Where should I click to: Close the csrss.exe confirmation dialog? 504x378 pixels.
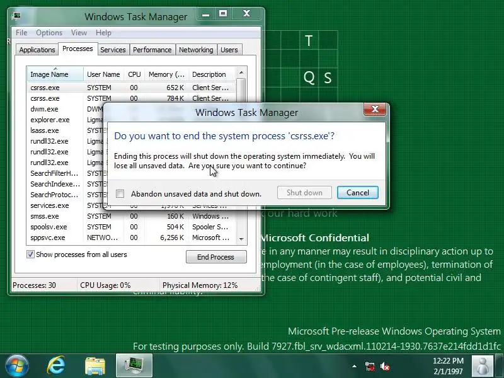(x=374, y=109)
